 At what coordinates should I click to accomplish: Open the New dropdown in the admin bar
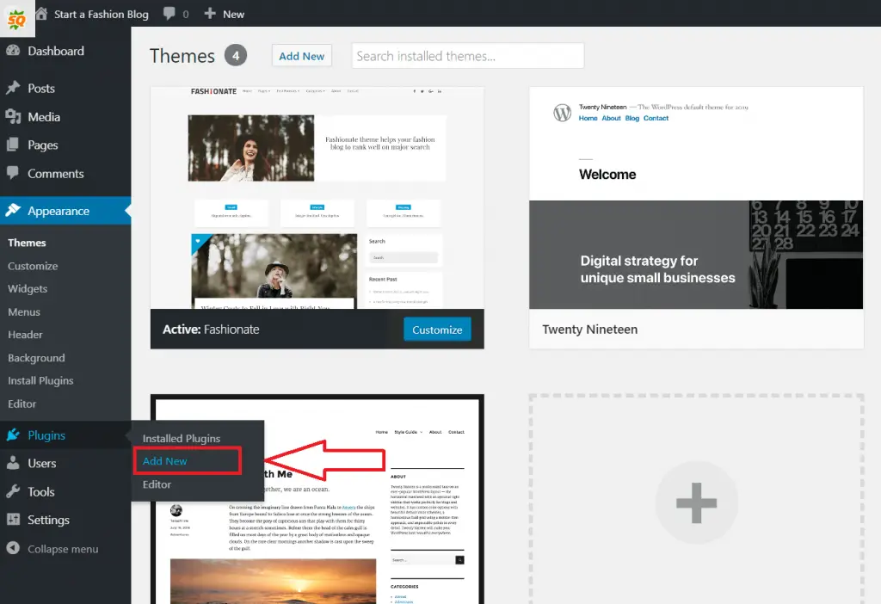[x=224, y=13]
